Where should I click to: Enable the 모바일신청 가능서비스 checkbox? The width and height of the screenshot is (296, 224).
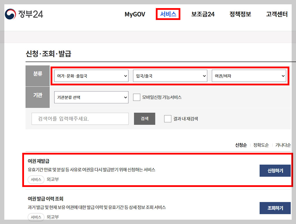[x=136, y=97]
